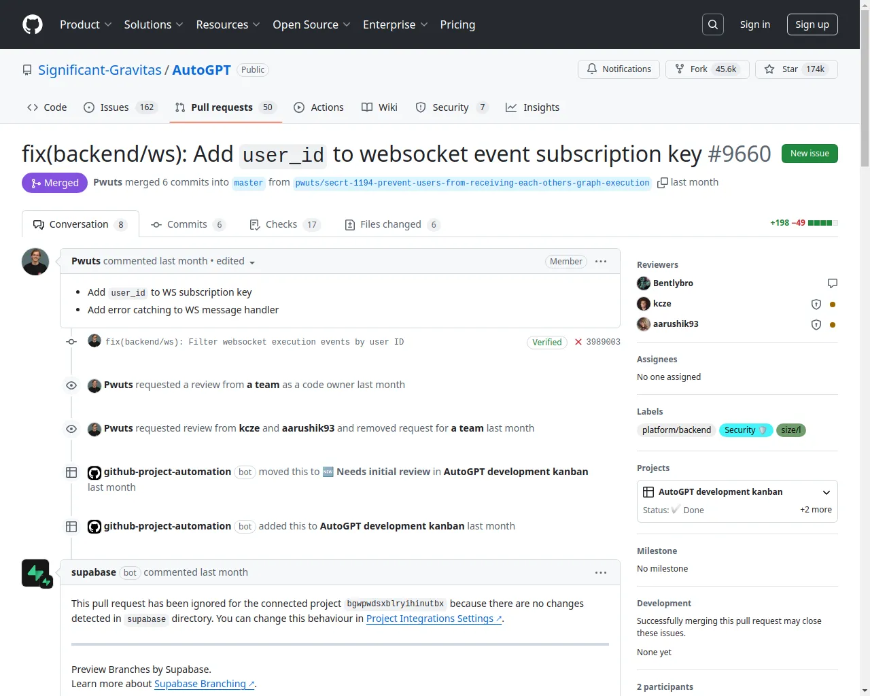This screenshot has width=870, height=696.
Task: Click the pending review dot beside kcze
Action: coord(833,304)
